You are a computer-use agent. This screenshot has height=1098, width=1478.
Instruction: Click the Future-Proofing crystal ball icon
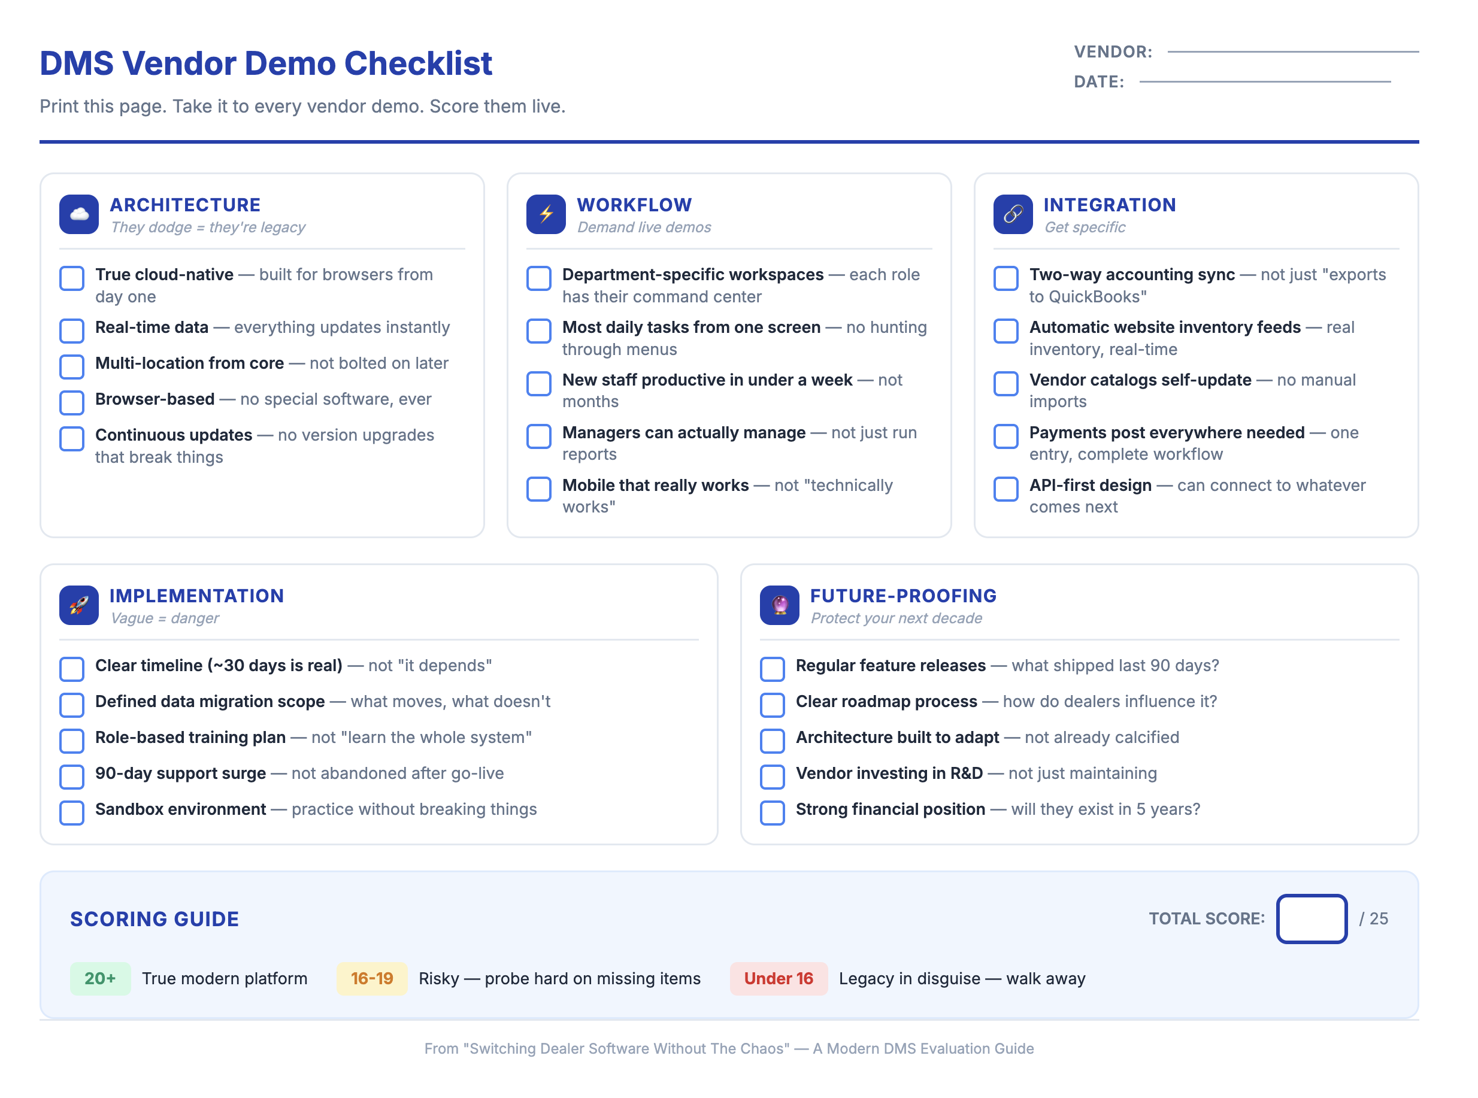779,605
